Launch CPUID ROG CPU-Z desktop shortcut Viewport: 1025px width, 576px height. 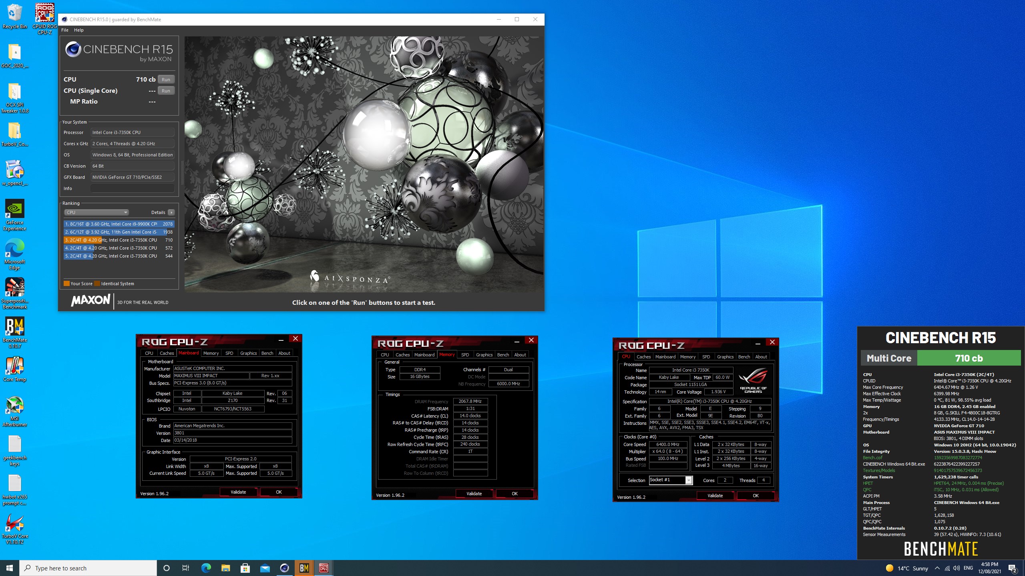[x=45, y=18]
